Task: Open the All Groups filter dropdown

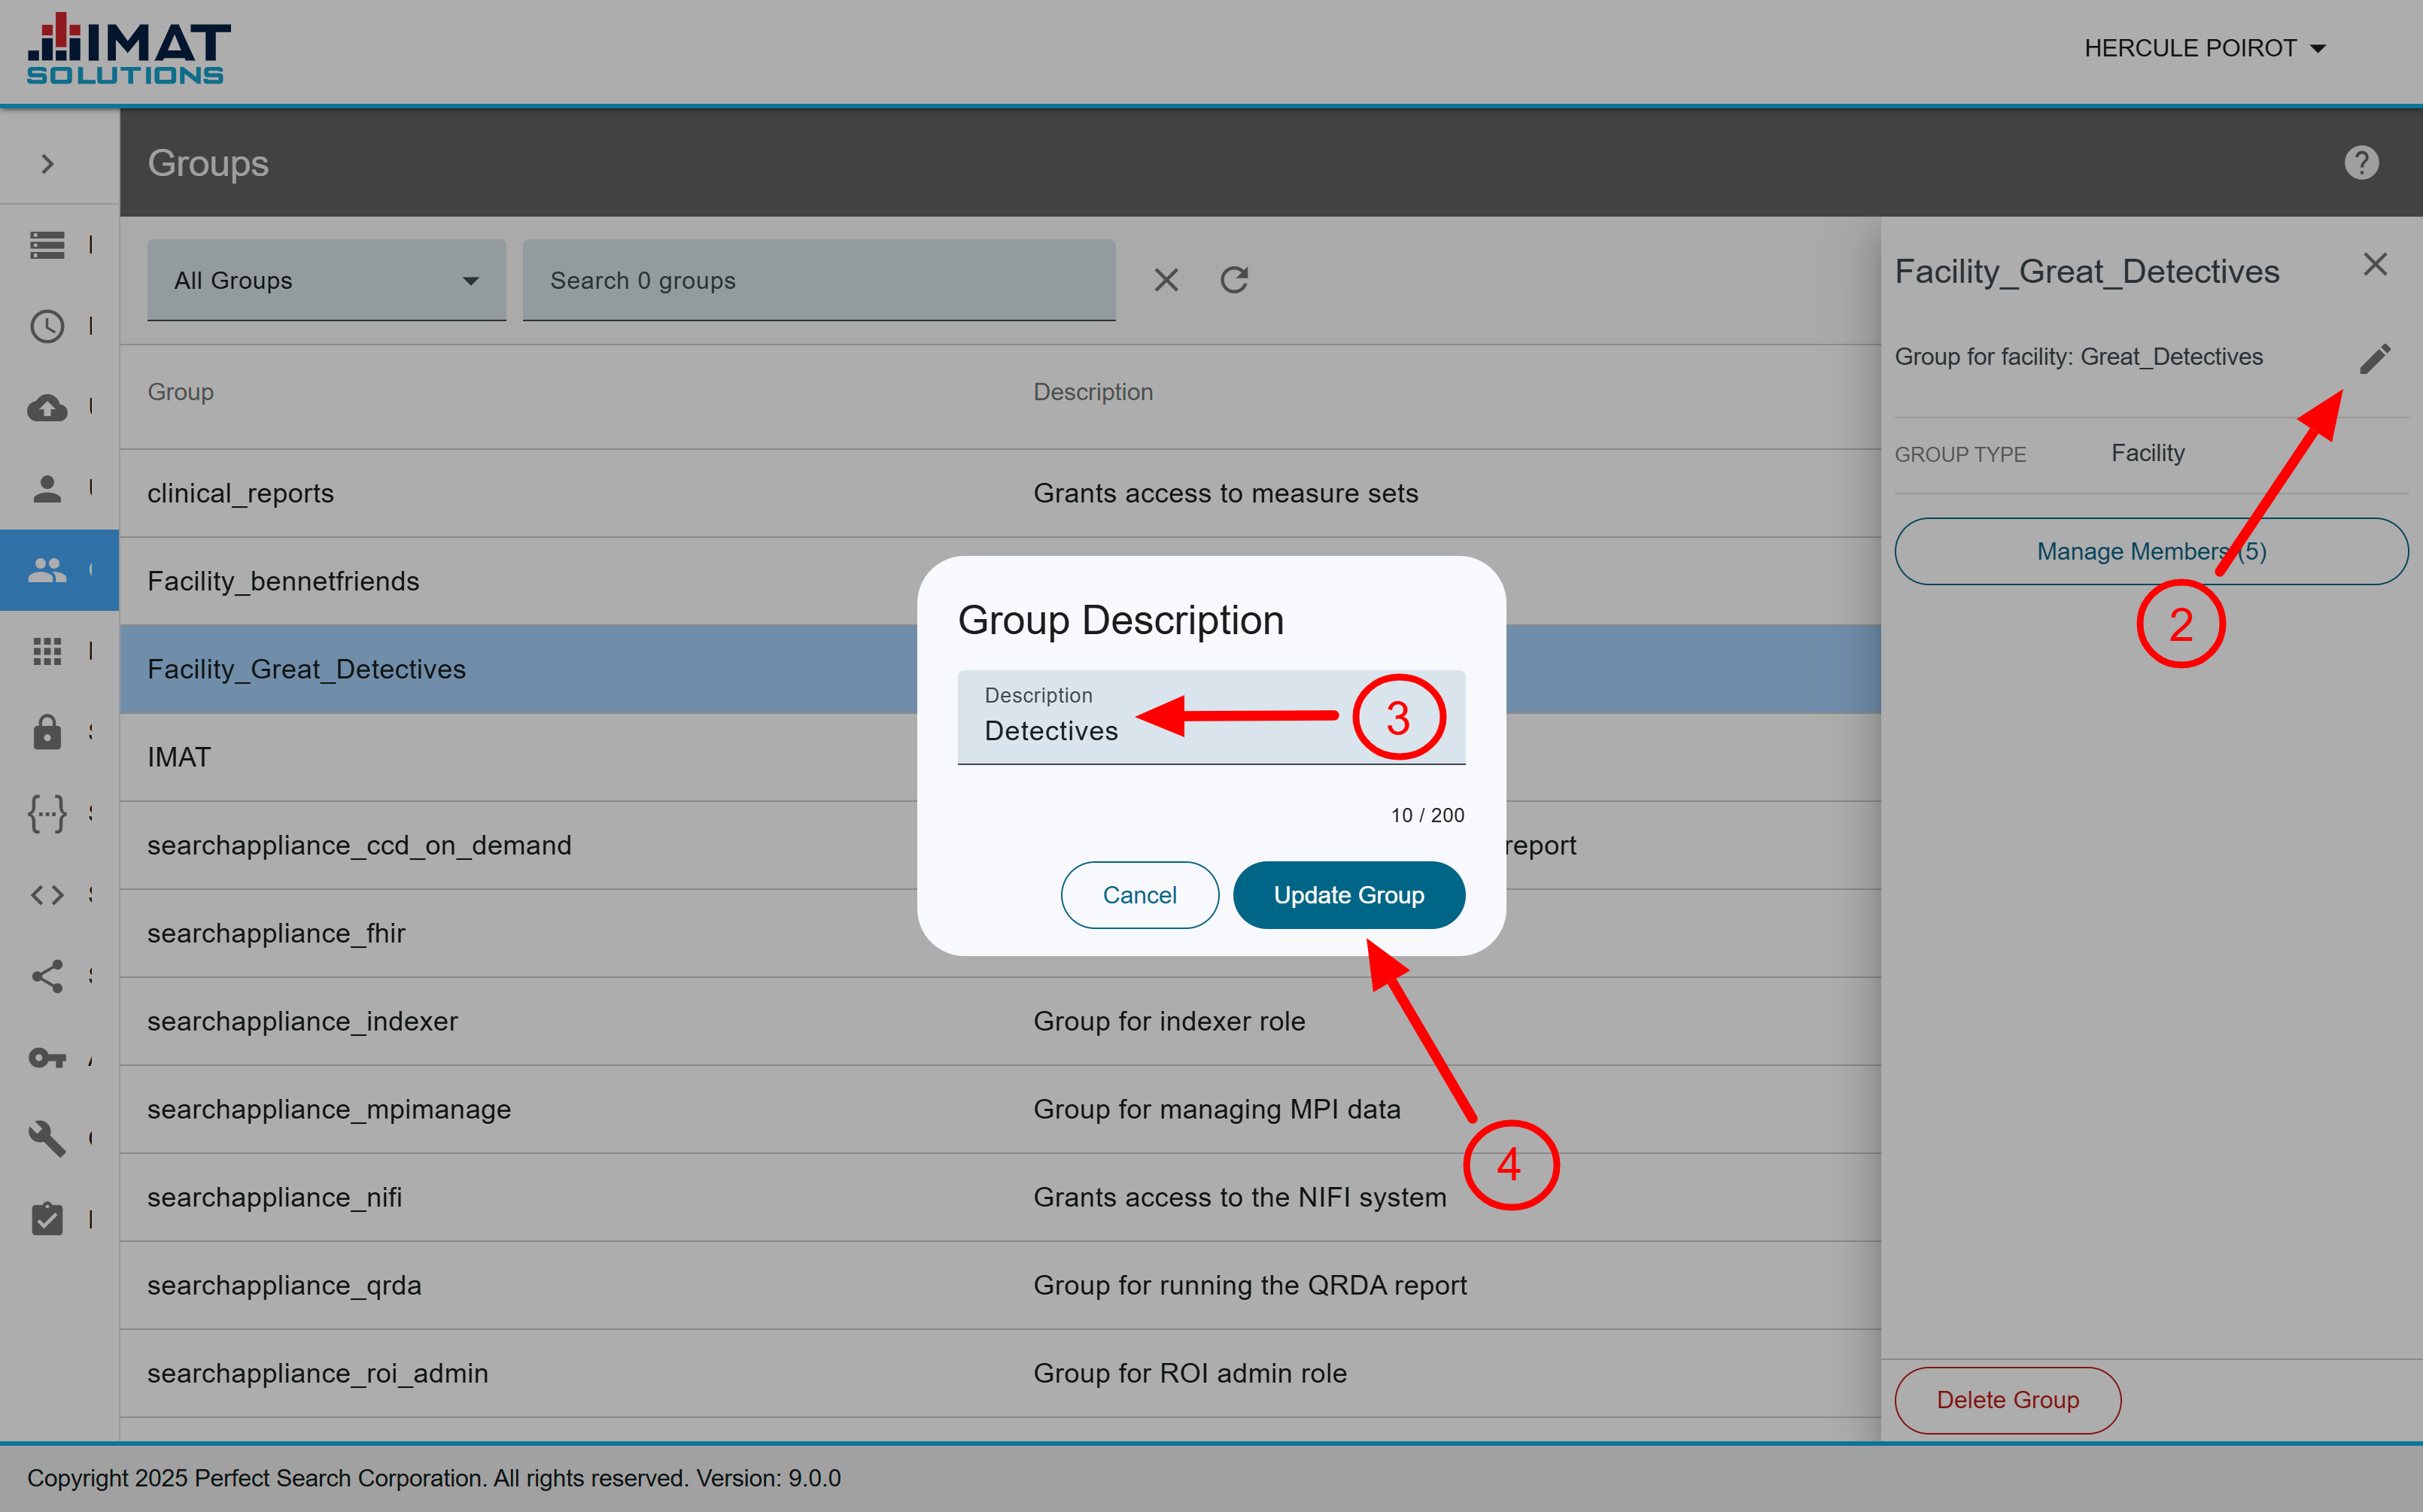Action: [x=326, y=280]
